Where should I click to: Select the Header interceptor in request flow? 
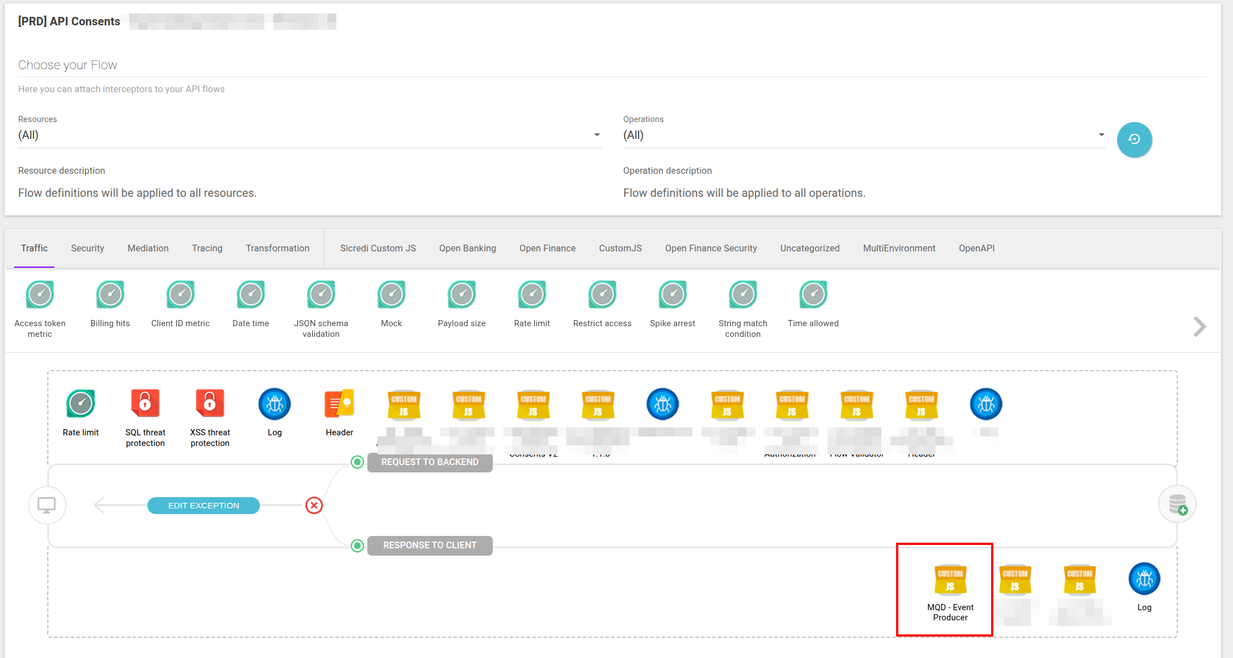tap(339, 404)
